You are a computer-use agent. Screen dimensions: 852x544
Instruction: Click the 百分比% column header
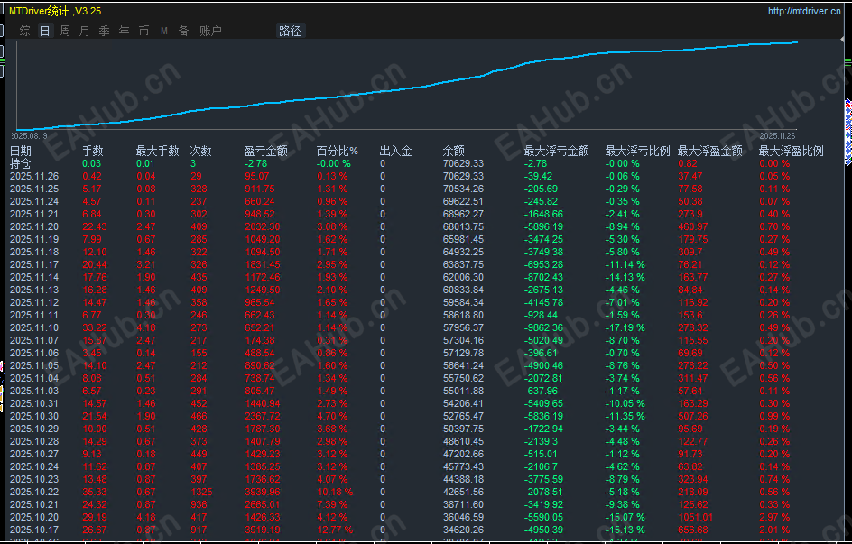click(338, 151)
